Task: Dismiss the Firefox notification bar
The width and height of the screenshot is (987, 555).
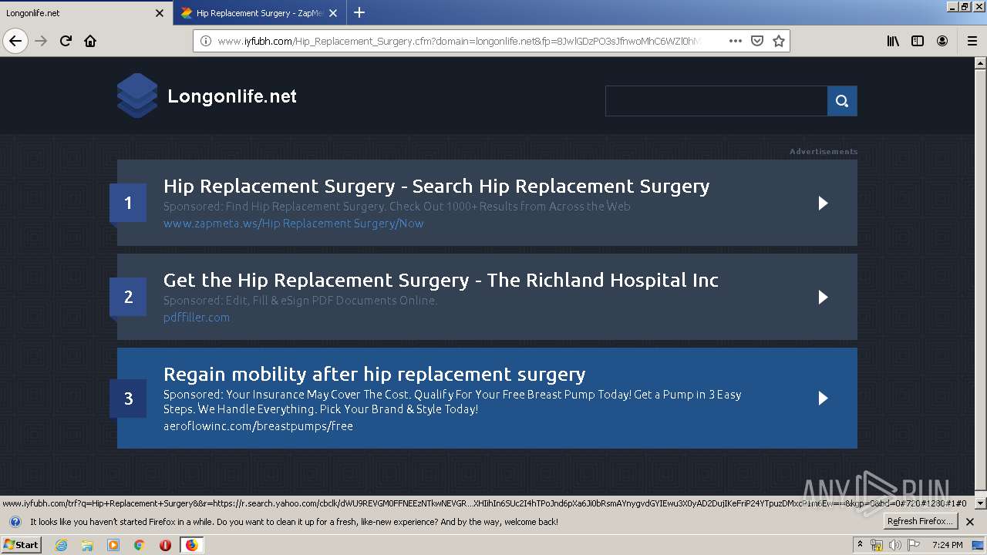Action: (x=970, y=522)
